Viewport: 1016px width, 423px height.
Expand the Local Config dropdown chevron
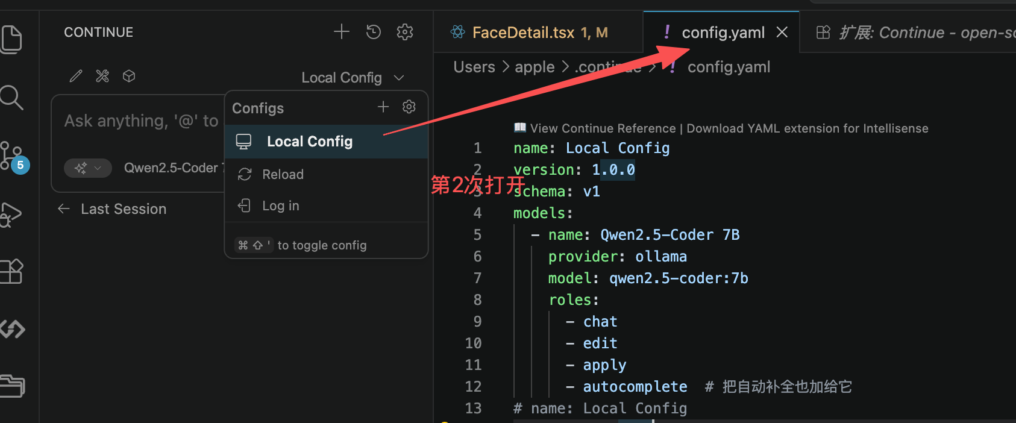[x=399, y=78]
